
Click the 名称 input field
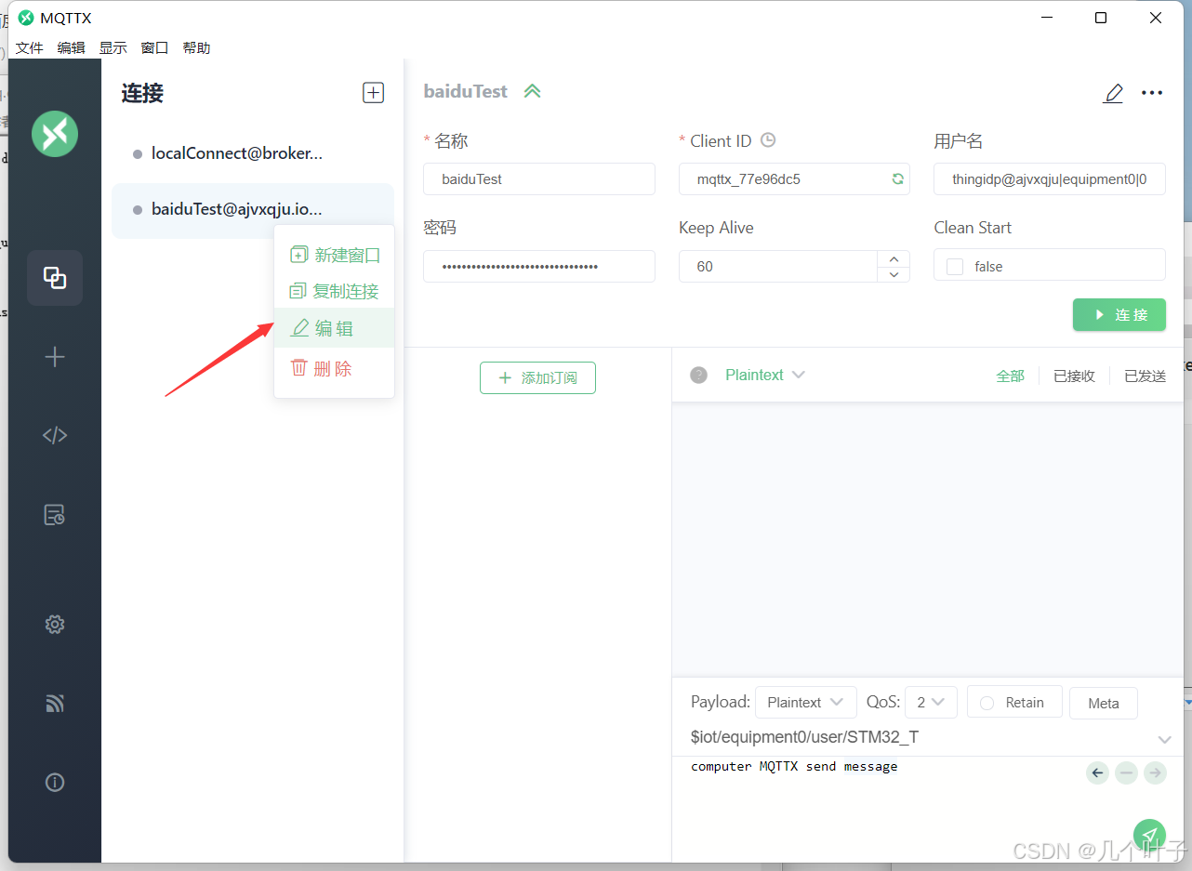[x=539, y=179]
